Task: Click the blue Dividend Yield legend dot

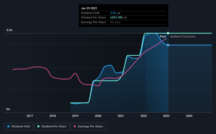Action: (x=8, y=126)
